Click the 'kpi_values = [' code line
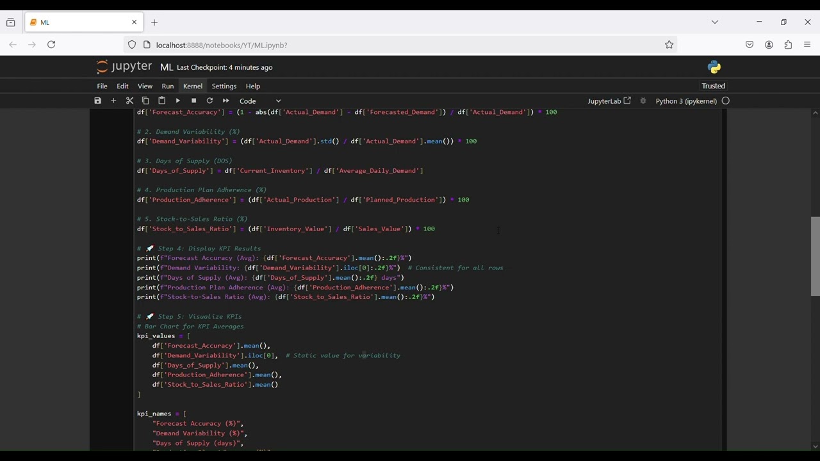 pos(164,336)
